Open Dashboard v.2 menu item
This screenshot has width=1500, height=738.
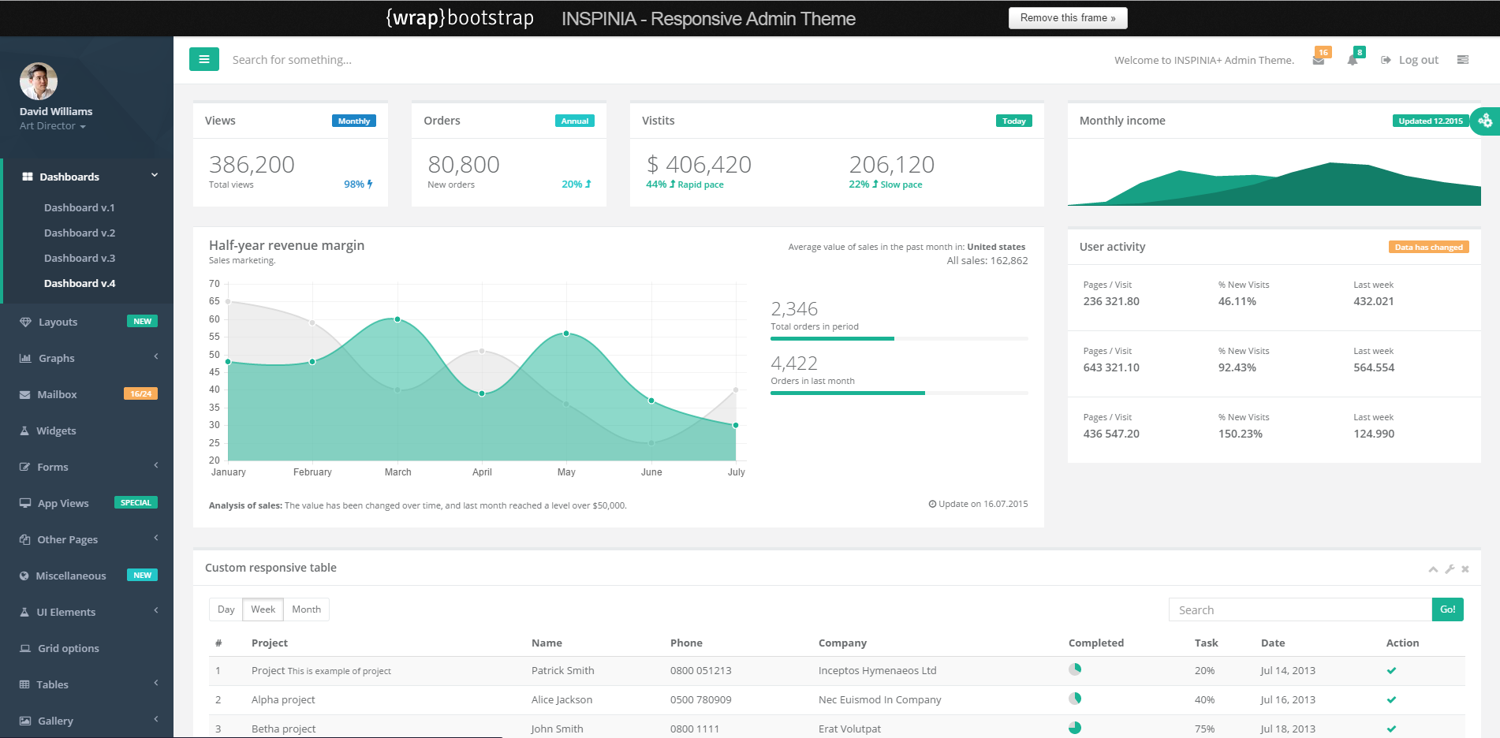[x=80, y=233]
